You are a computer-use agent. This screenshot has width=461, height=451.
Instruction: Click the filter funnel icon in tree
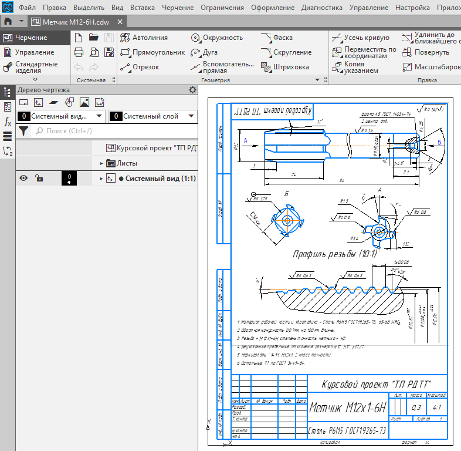[23, 131]
